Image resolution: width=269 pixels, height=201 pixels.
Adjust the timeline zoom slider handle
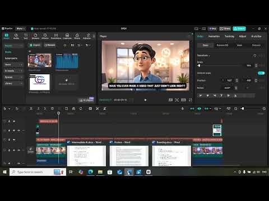point(242,109)
